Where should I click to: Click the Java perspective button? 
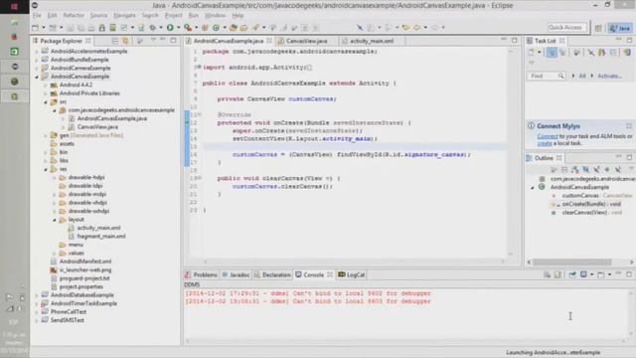pyautogui.click(x=620, y=28)
